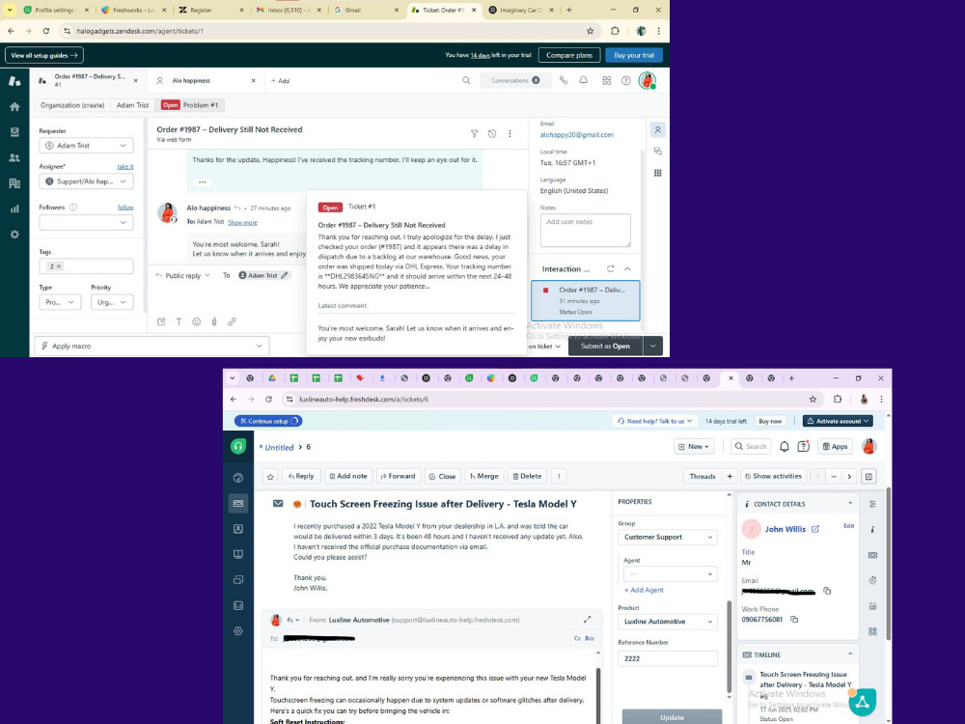Click Zendesk search magnifier icon
This screenshot has width=965, height=724.
coord(466,81)
